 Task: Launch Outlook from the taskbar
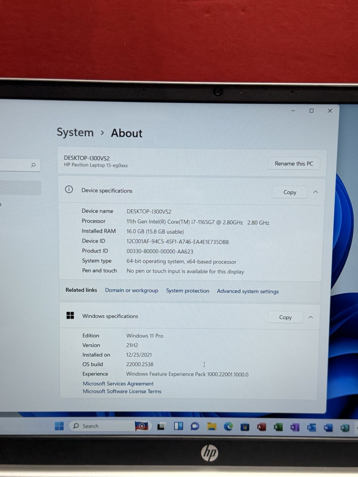[x=311, y=428]
